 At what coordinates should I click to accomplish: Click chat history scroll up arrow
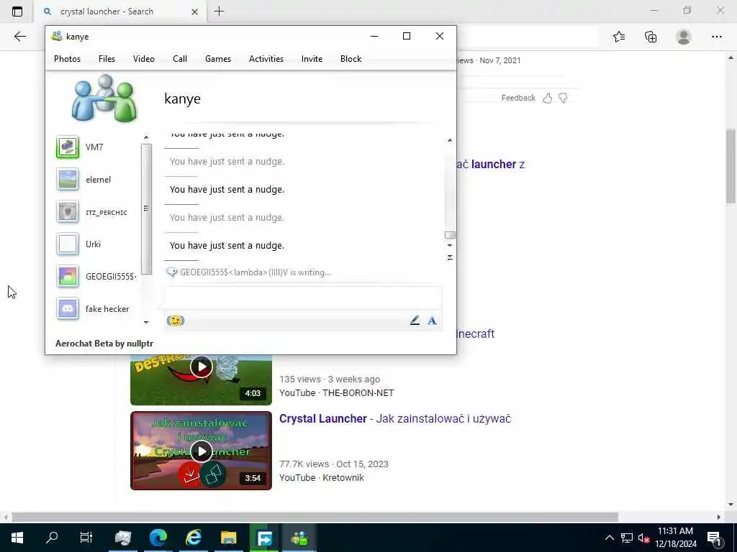click(x=450, y=140)
